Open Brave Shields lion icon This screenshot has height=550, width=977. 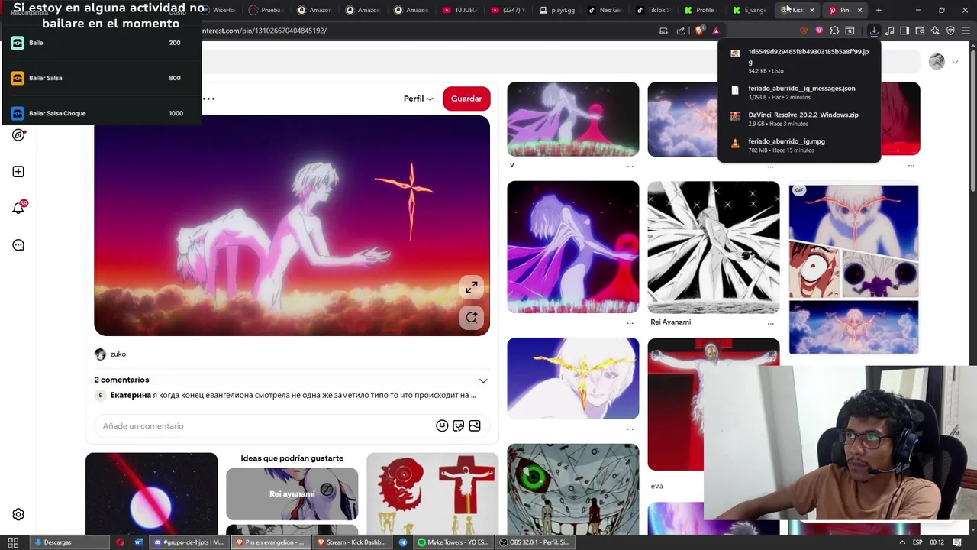[x=700, y=31]
